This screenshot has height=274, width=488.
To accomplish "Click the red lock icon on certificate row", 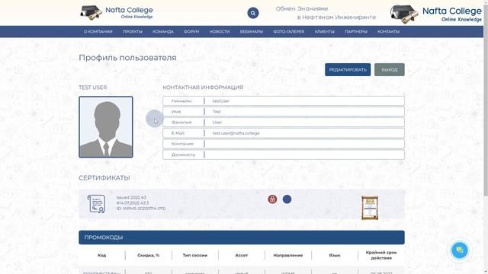I will 272,199.
